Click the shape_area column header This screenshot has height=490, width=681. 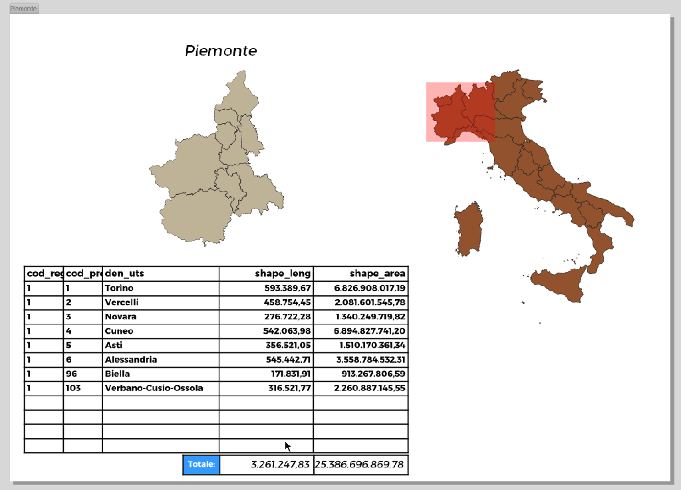377,274
